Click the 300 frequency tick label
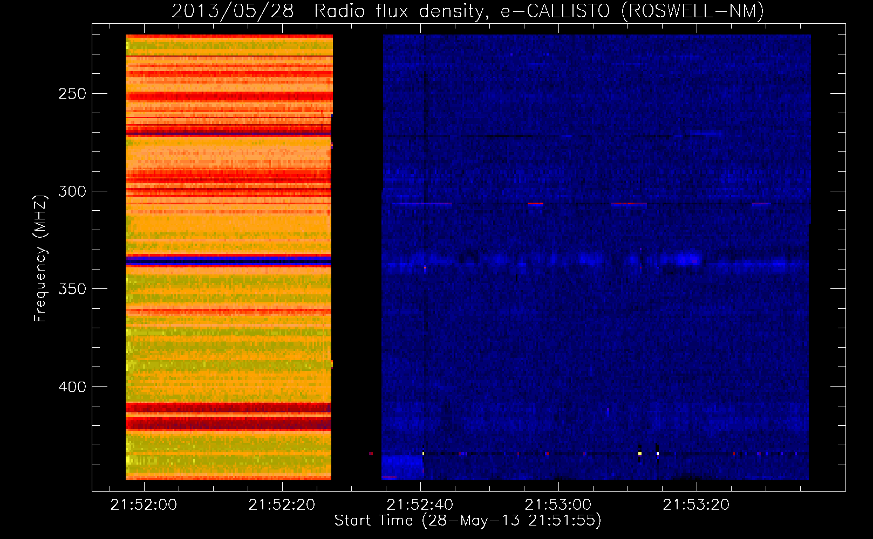This screenshot has height=539, width=873. (x=72, y=191)
